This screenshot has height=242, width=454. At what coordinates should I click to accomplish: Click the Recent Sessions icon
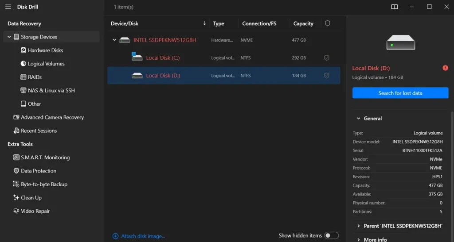click(16, 131)
